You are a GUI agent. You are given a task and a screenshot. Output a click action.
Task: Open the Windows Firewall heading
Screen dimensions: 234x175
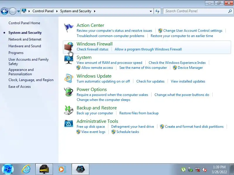point(94,44)
